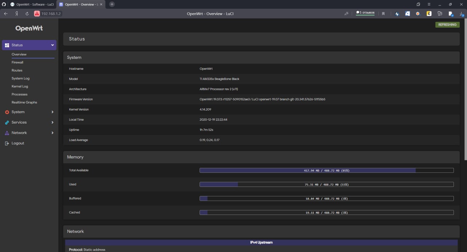
Task: Open the Firewall status page
Action: pyautogui.click(x=18, y=62)
